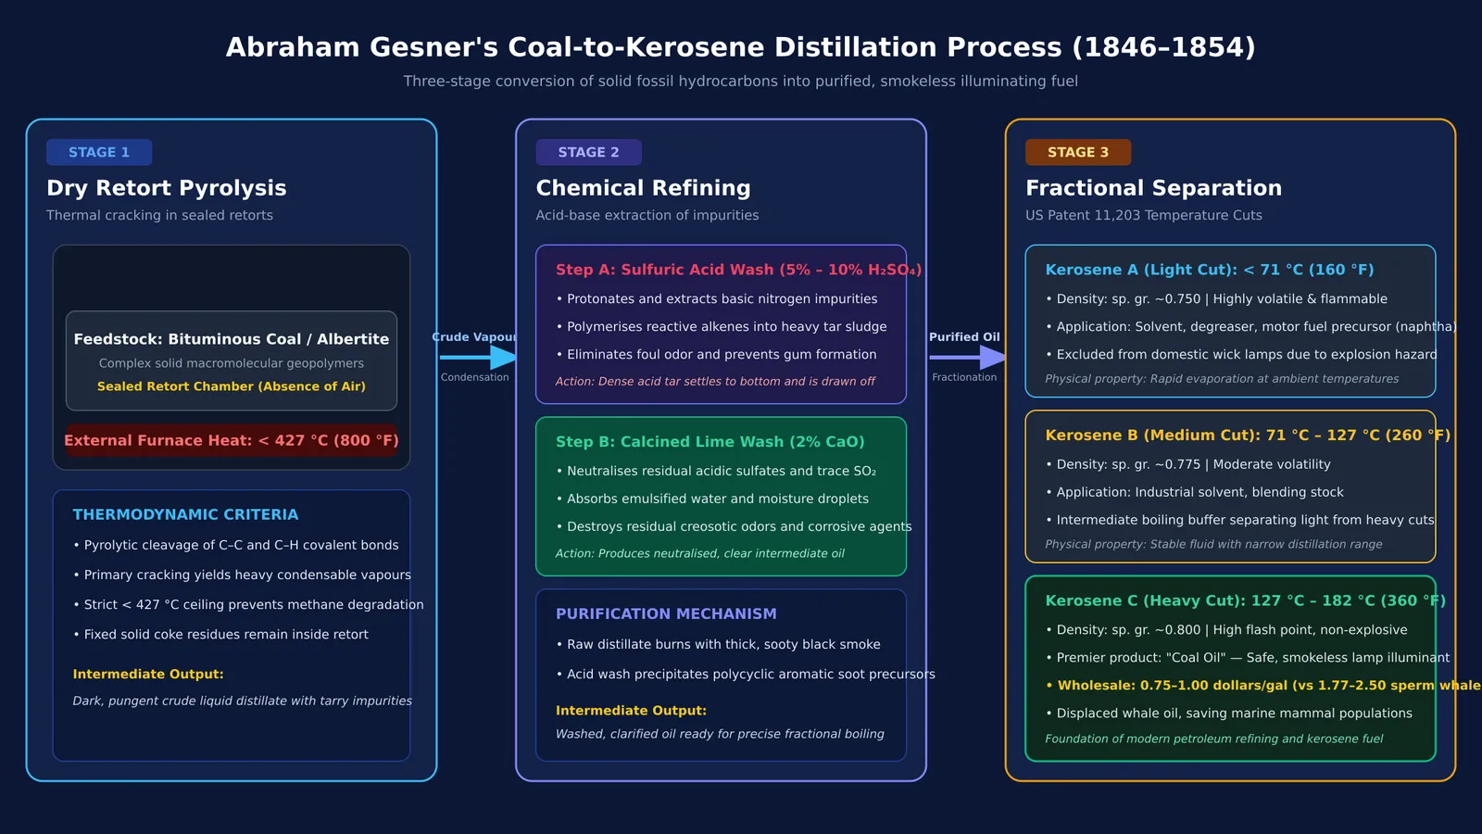The height and width of the screenshot is (834, 1482).
Task: Click 'Density: sp. gr. ~0.750' bullet
Action: [1216, 298]
